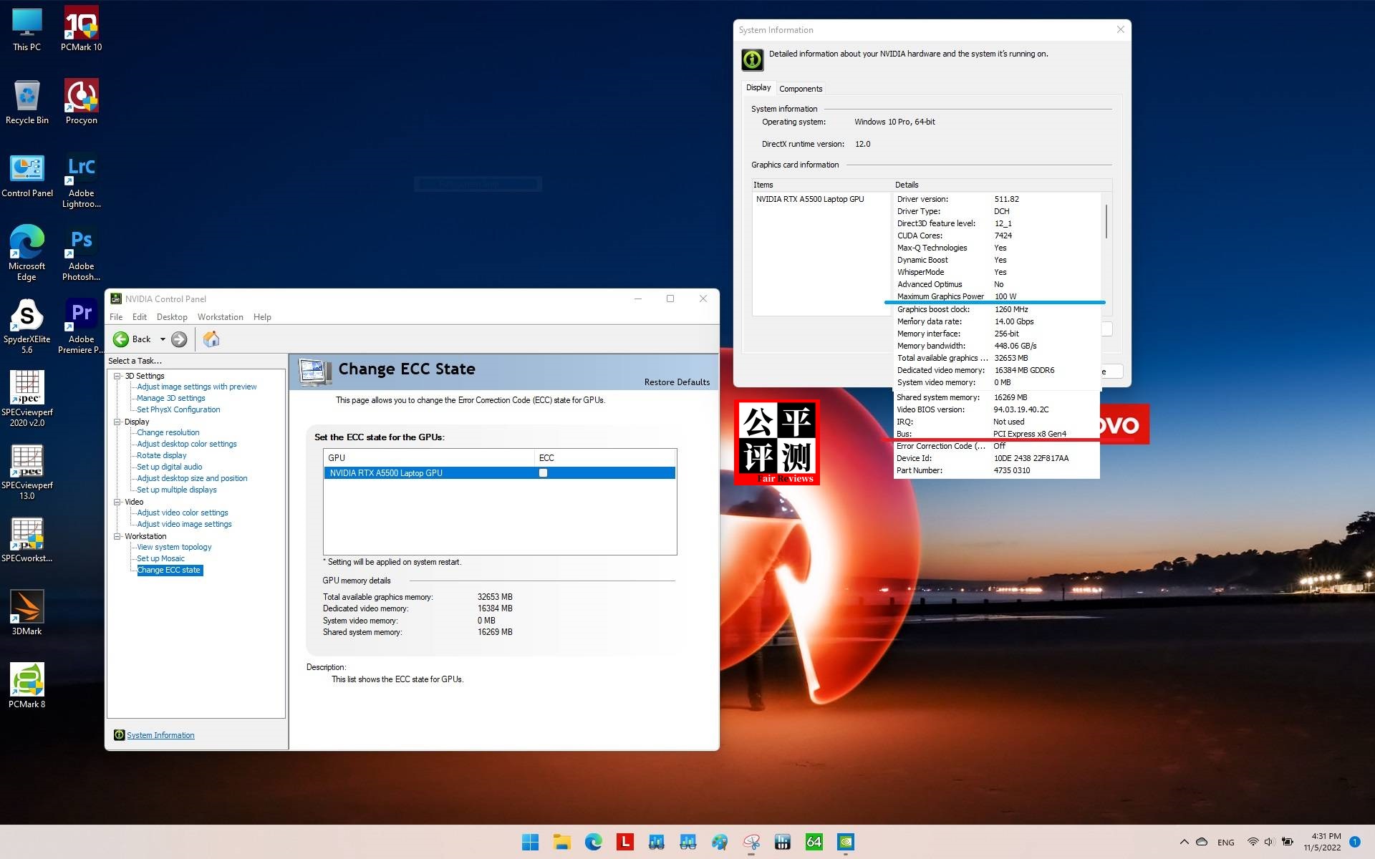The width and height of the screenshot is (1375, 859).
Task: Open Procyon from the desktop
Action: tap(81, 97)
